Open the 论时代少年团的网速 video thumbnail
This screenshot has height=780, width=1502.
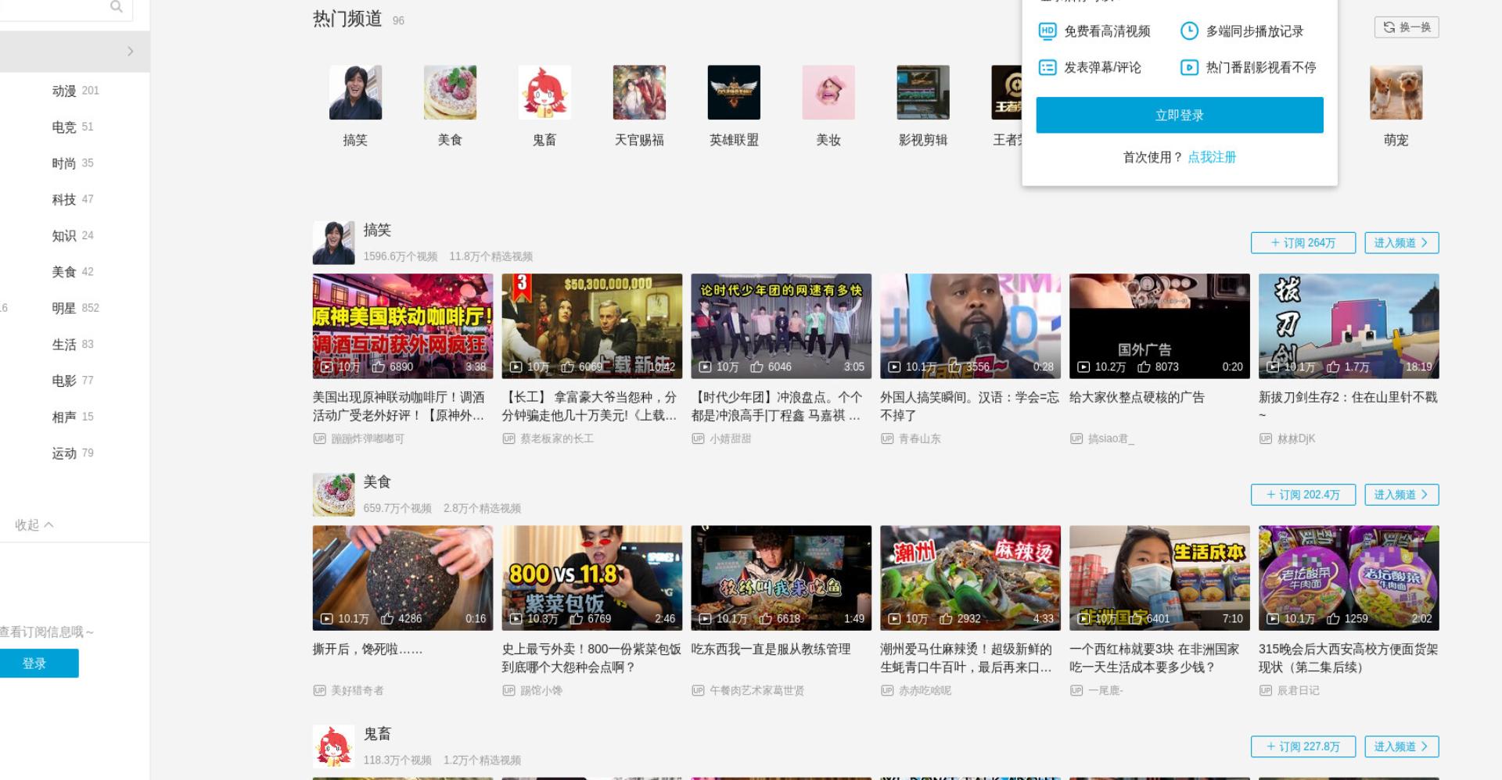click(782, 326)
